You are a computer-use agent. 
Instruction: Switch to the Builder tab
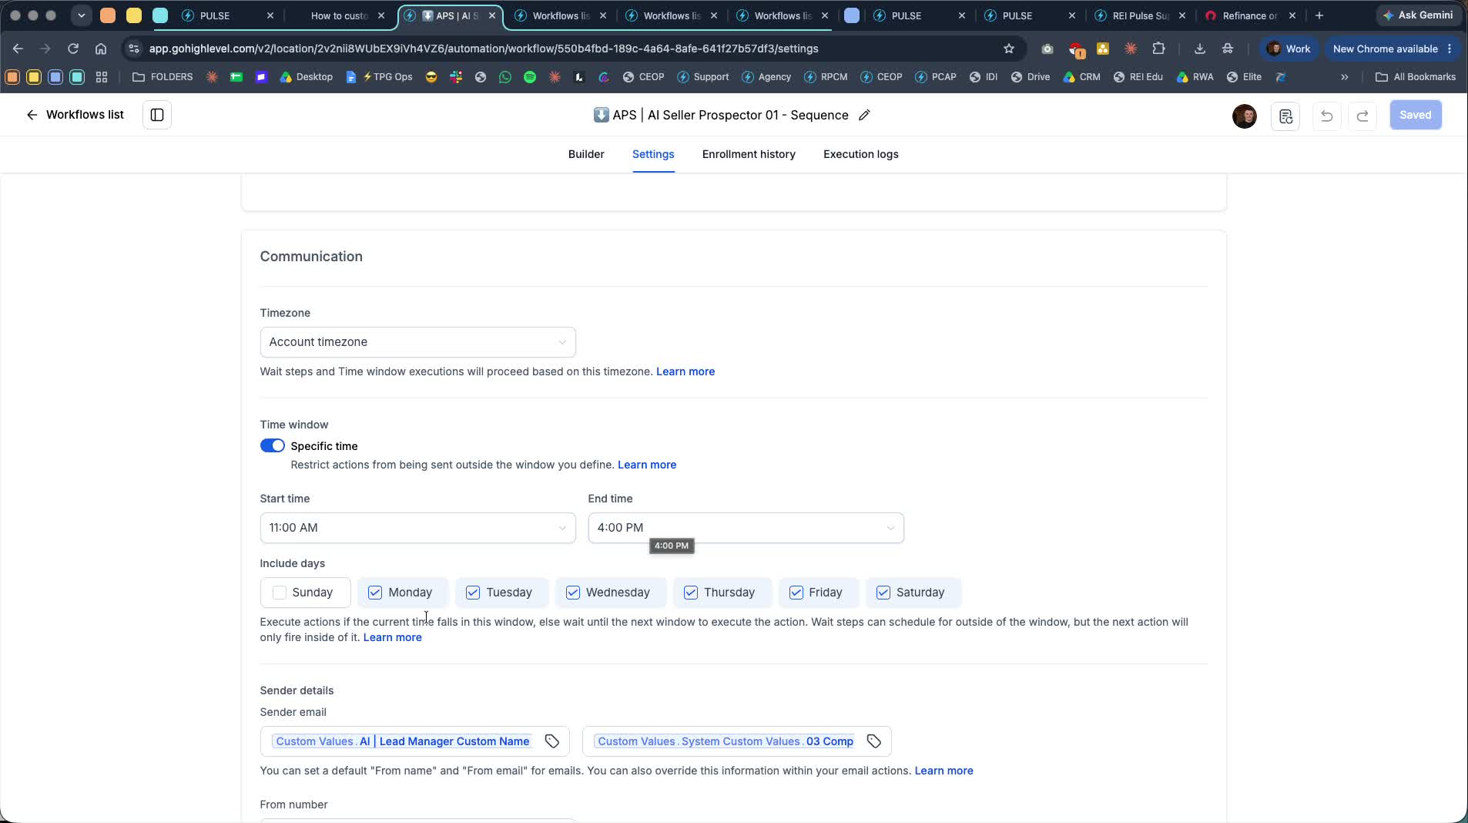(x=586, y=154)
